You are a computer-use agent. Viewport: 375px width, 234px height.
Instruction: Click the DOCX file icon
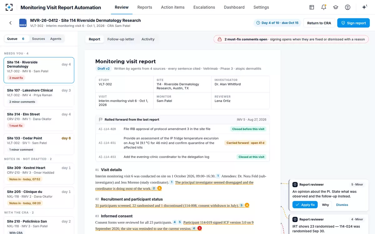click(23, 23)
